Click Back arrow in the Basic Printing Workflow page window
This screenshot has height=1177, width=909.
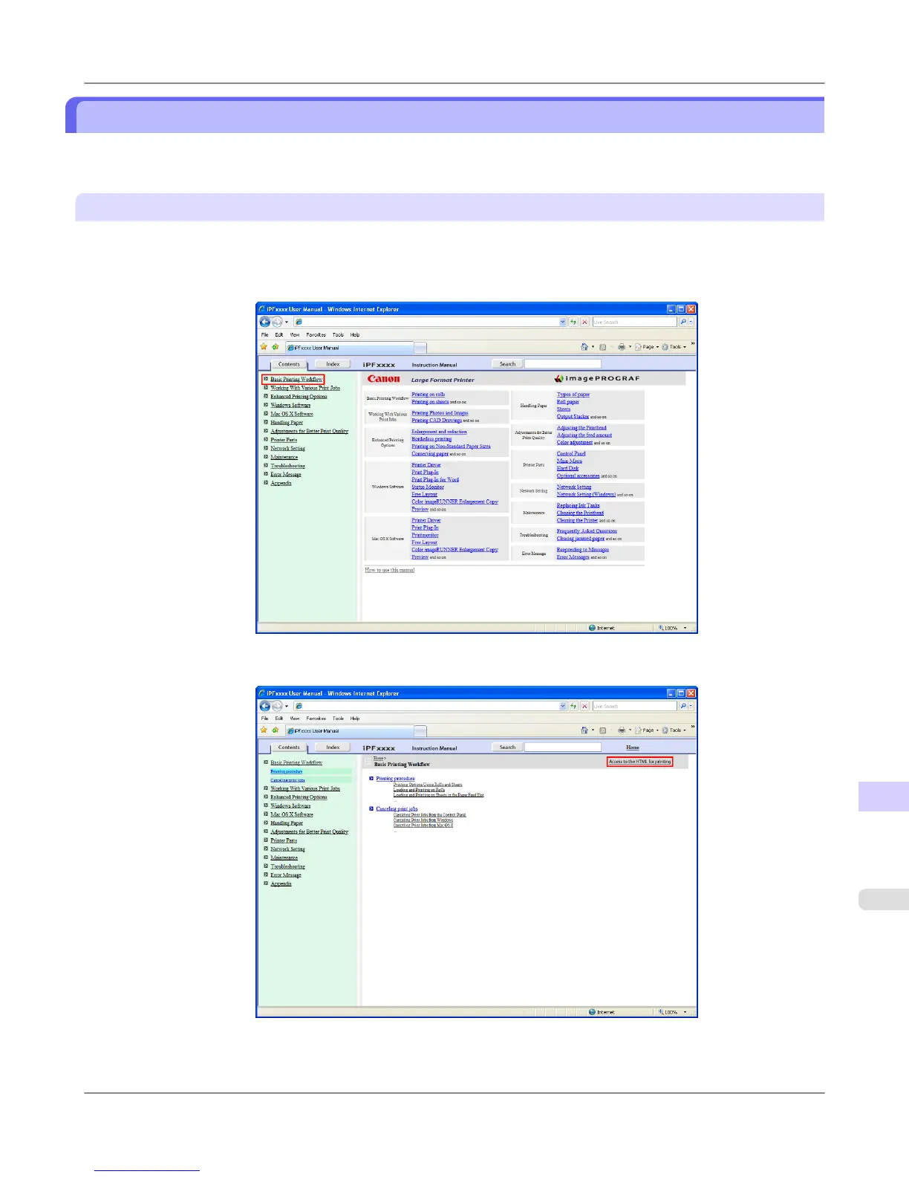tap(264, 706)
